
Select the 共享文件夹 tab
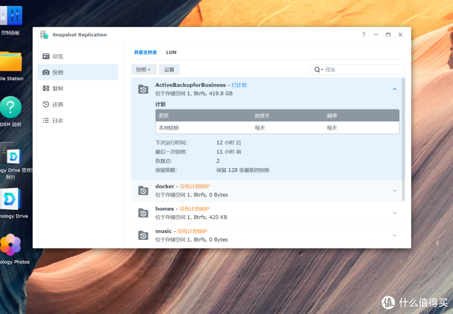145,52
